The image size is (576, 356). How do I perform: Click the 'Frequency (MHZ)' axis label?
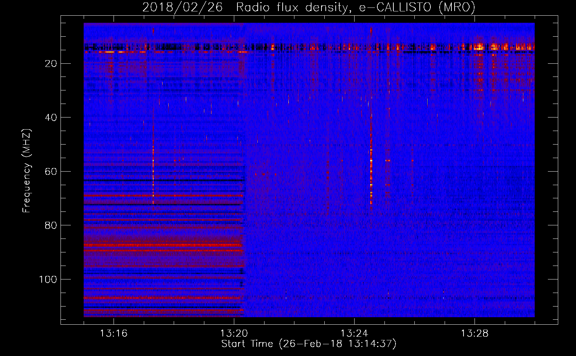tap(27, 171)
